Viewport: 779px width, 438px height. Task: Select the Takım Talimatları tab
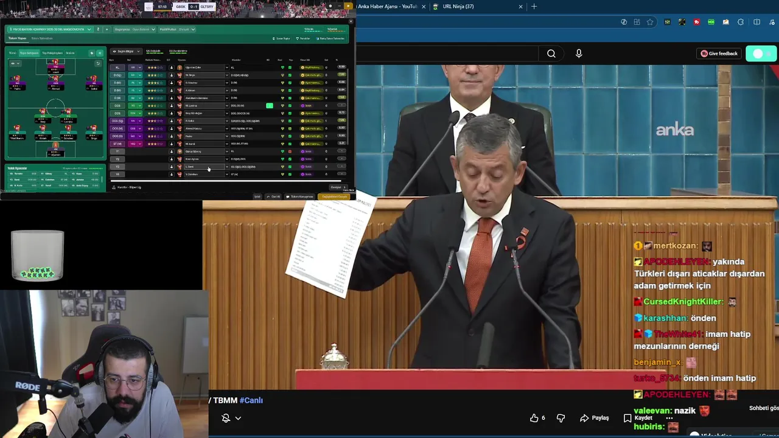pyautogui.click(x=42, y=38)
